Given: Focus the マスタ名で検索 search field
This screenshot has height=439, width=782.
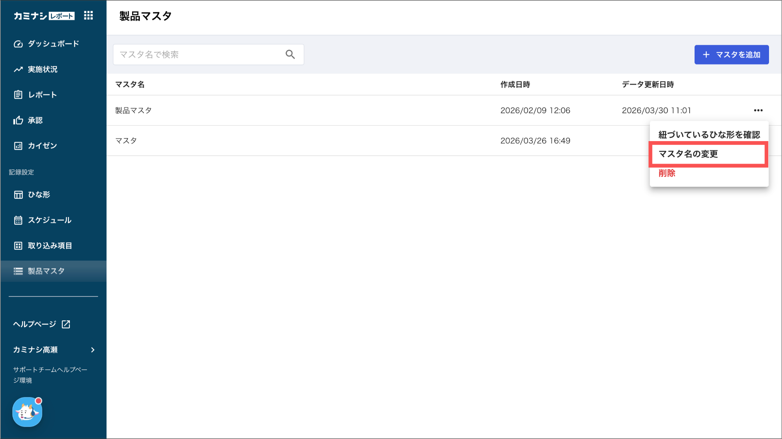Looking at the screenshot, I should tap(208, 55).
